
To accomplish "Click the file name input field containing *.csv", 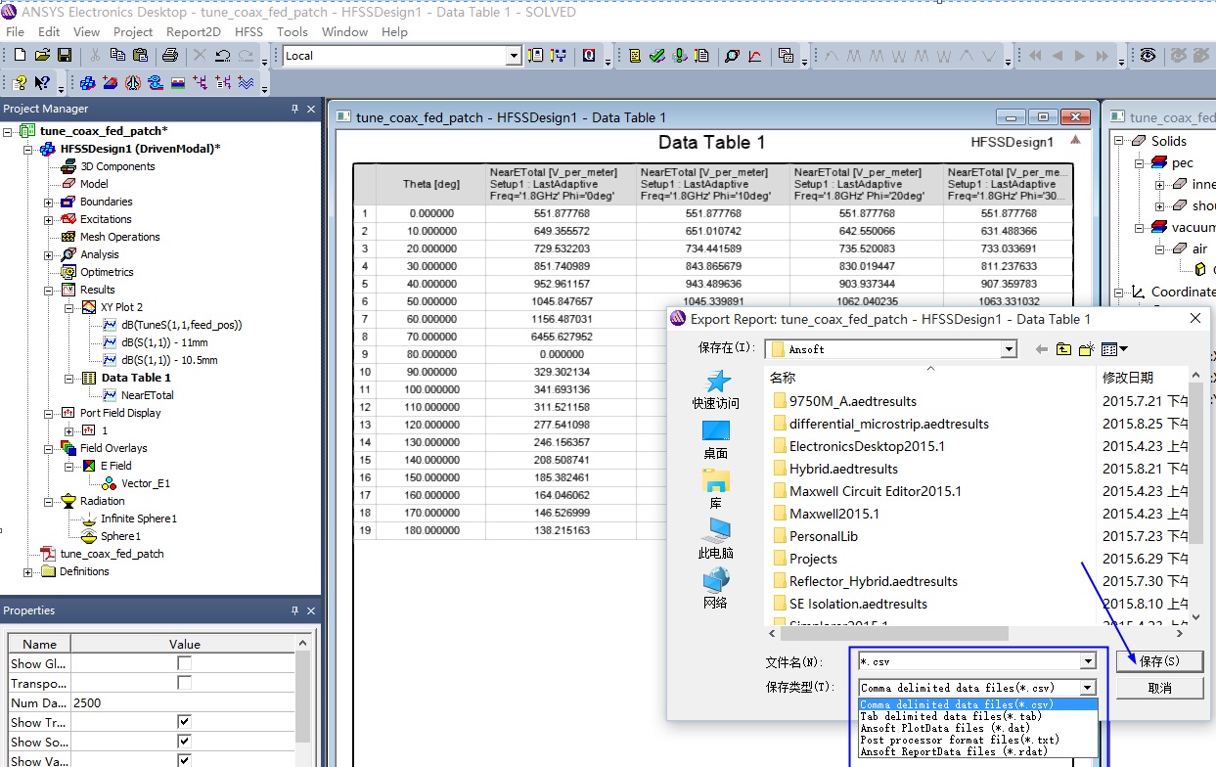I will 968,662.
